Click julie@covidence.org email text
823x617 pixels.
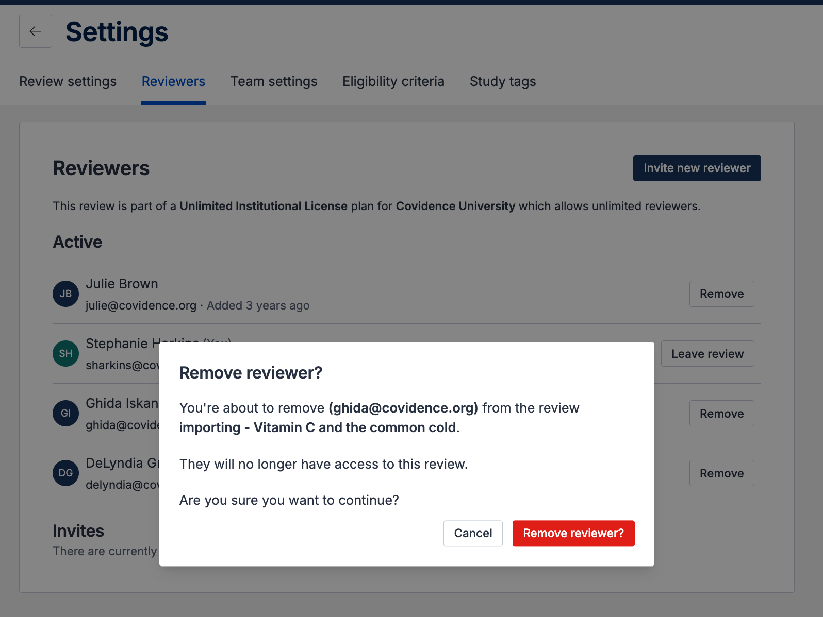141,305
